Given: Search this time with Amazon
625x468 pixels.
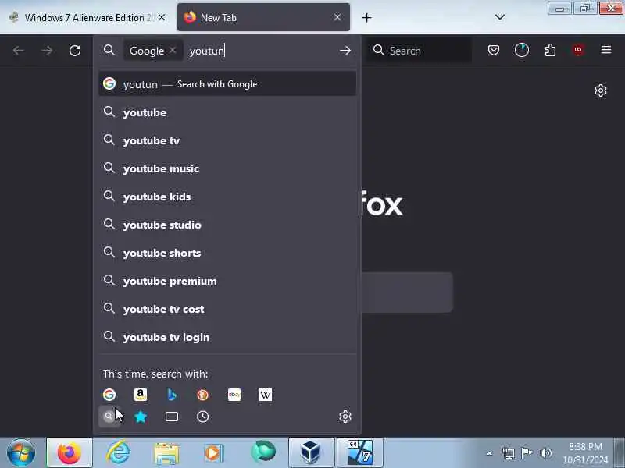Looking at the screenshot, I should (141, 395).
